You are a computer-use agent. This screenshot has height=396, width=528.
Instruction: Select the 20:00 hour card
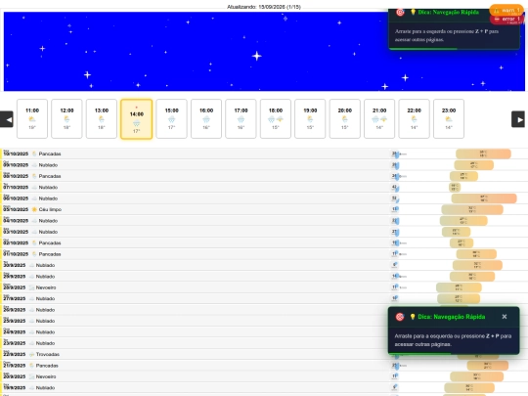coord(345,119)
